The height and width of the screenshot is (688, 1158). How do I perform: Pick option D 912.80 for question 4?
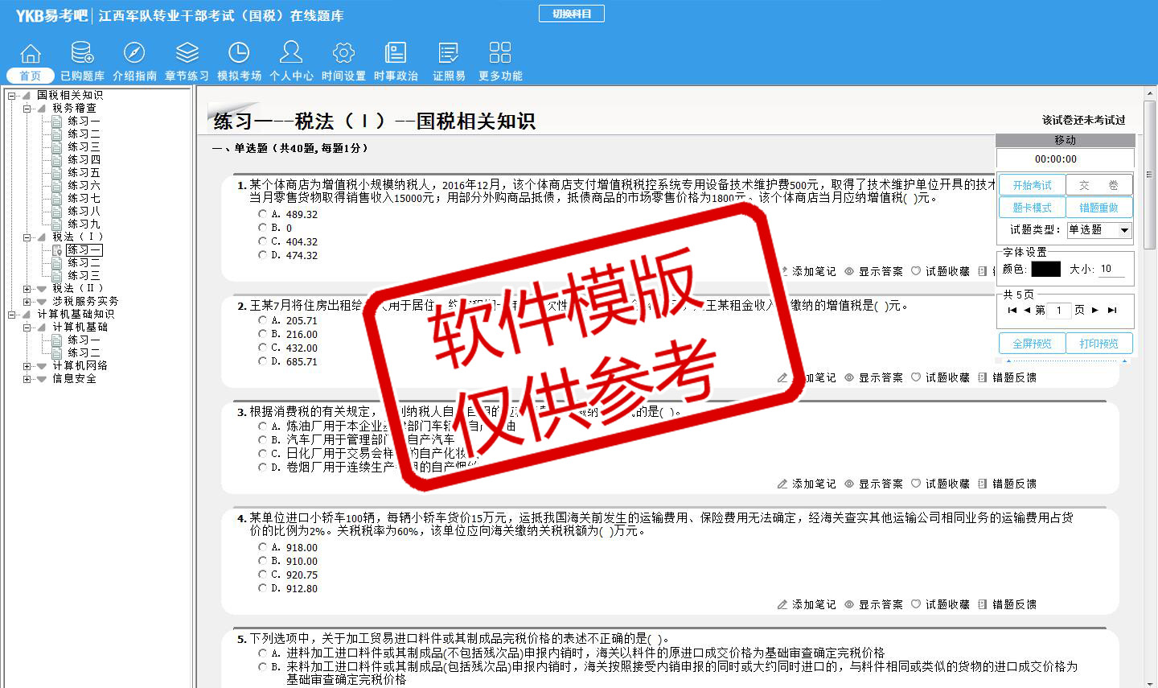coord(262,588)
